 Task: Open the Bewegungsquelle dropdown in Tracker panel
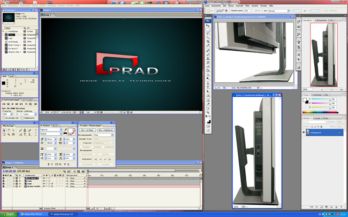point(104,135)
